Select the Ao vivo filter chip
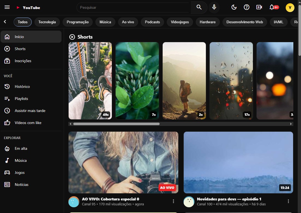The image size is (301, 213). [x=128, y=22]
